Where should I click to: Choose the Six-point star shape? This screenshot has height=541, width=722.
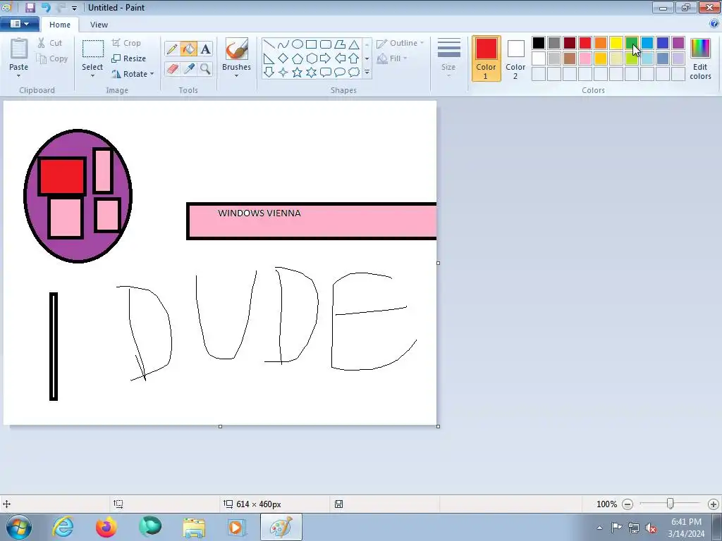(312, 73)
